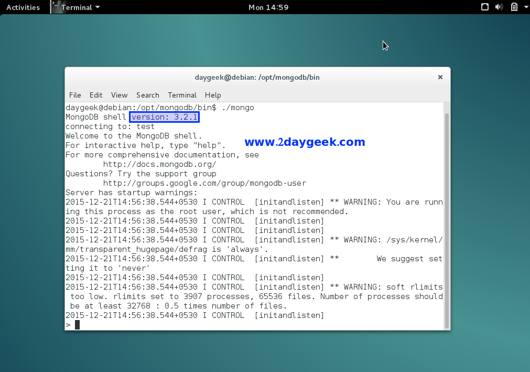Viewport: 530px width, 372px height.
Task: Click the http://docs.mongodb.org/ URL text
Action: 159,164
